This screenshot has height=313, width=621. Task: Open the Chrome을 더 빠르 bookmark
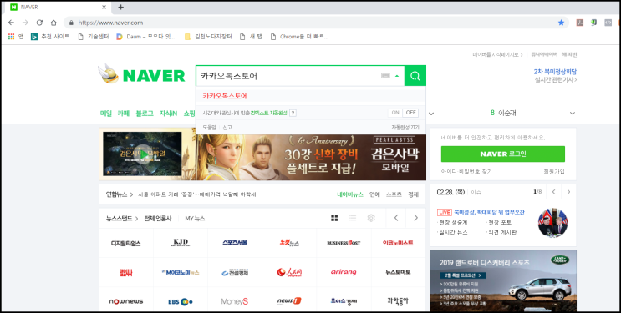(299, 37)
